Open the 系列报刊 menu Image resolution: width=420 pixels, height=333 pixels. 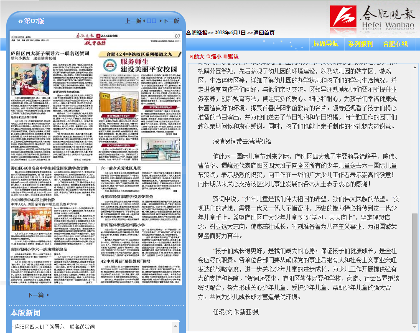pos(361,44)
